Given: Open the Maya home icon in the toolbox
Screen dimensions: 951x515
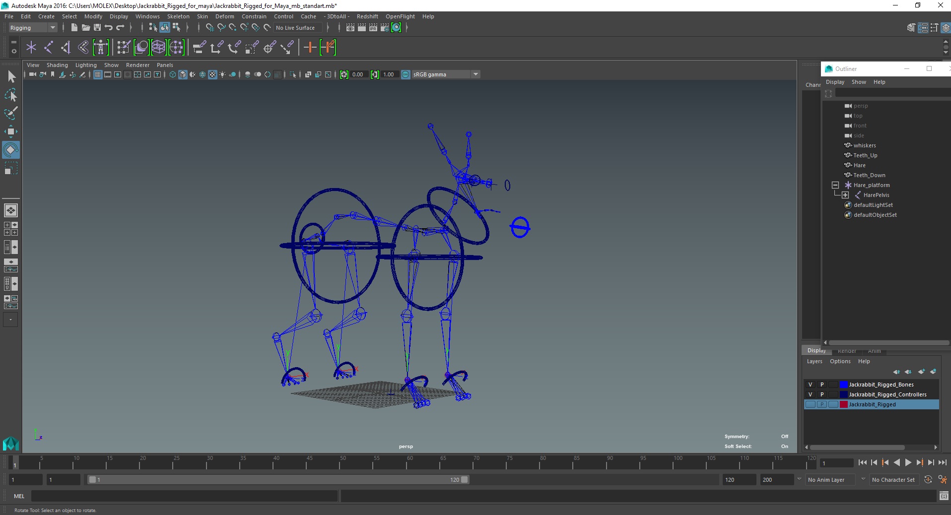Looking at the screenshot, I should coord(11,443).
